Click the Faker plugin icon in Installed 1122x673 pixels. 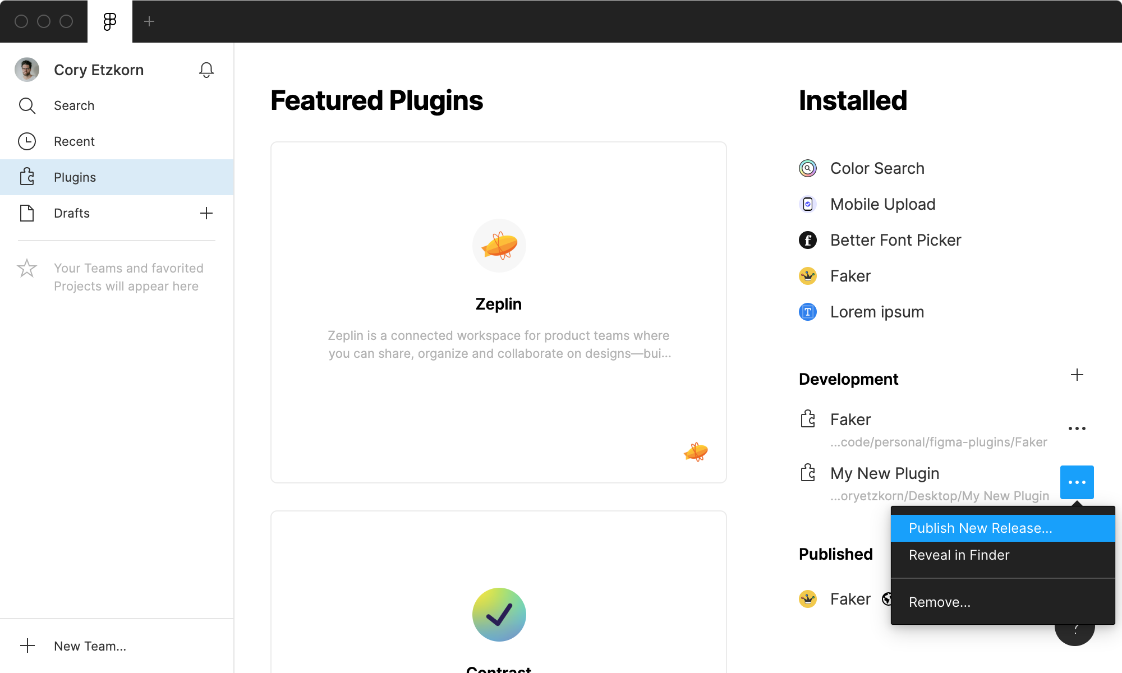[x=807, y=275]
